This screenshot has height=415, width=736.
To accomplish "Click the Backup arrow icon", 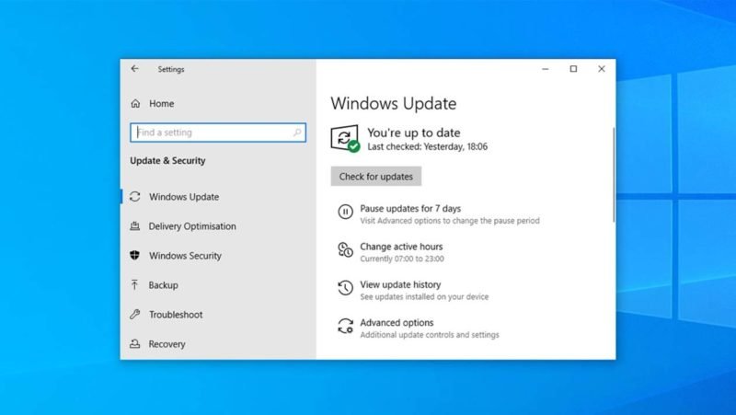I will tap(134, 285).
